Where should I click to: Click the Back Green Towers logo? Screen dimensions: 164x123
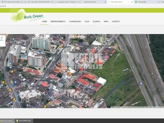pos(28,16)
